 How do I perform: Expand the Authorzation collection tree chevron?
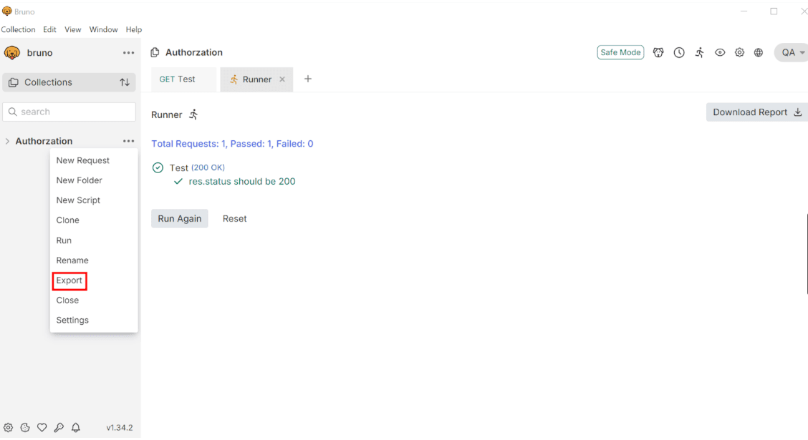coord(7,141)
